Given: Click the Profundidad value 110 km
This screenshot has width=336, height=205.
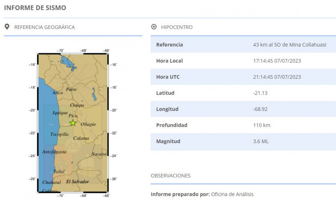Looking at the screenshot, I should tap(262, 125).
